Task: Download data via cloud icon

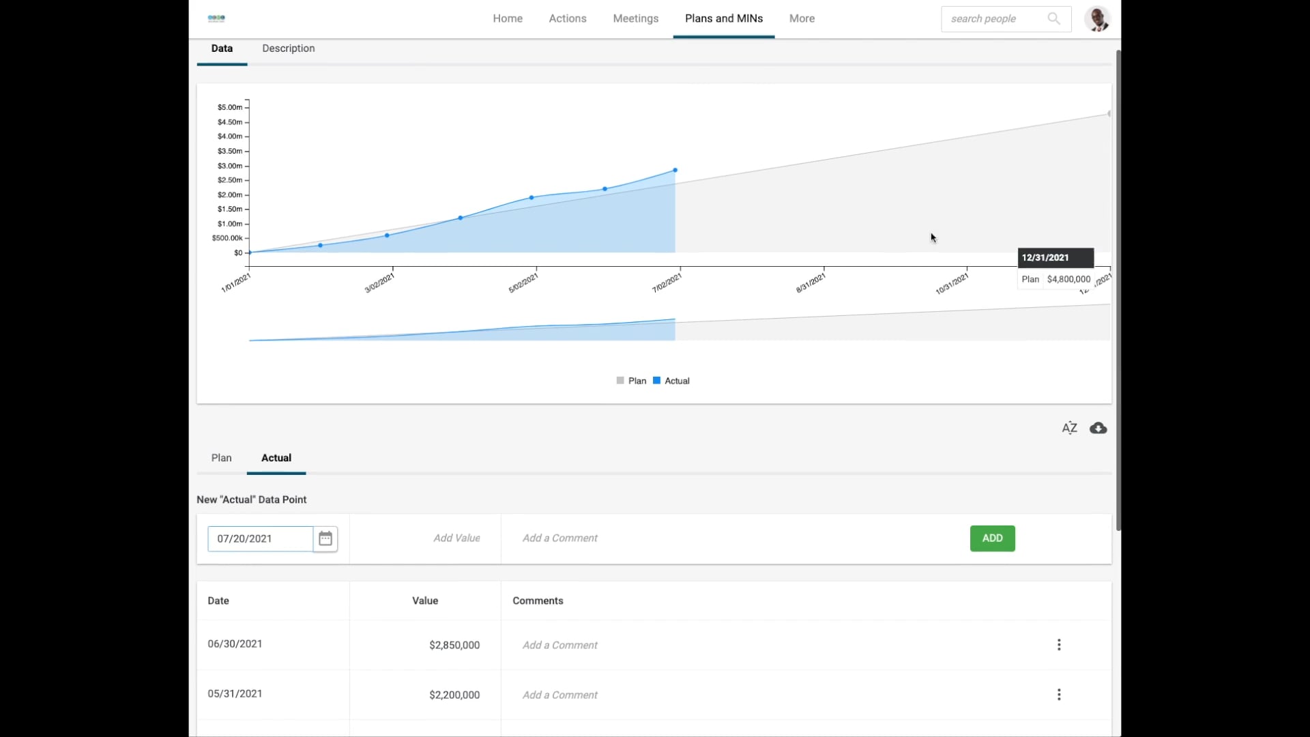Action: [1098, 428]
